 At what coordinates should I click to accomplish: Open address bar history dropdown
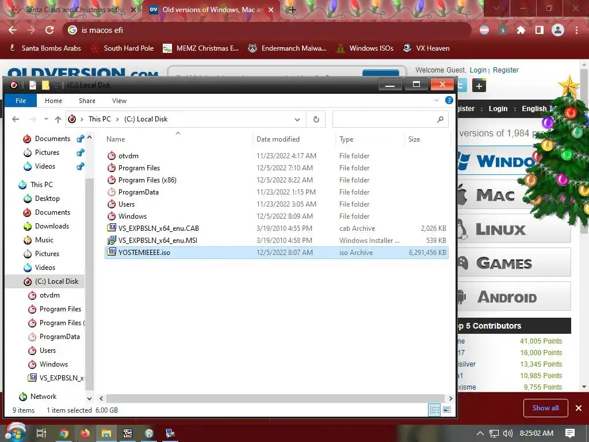[x=297, y=120]
